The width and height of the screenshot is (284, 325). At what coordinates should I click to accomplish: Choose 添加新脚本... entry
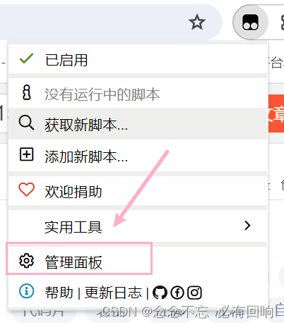click(x=138, y=156)
